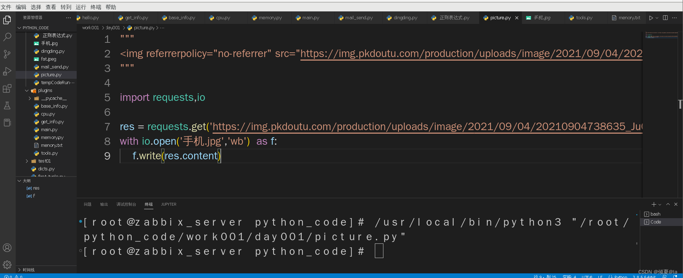Open the 查看 menu
This screenshot has width=683, height=278.
pyautogui.click(x=51, y=7)
